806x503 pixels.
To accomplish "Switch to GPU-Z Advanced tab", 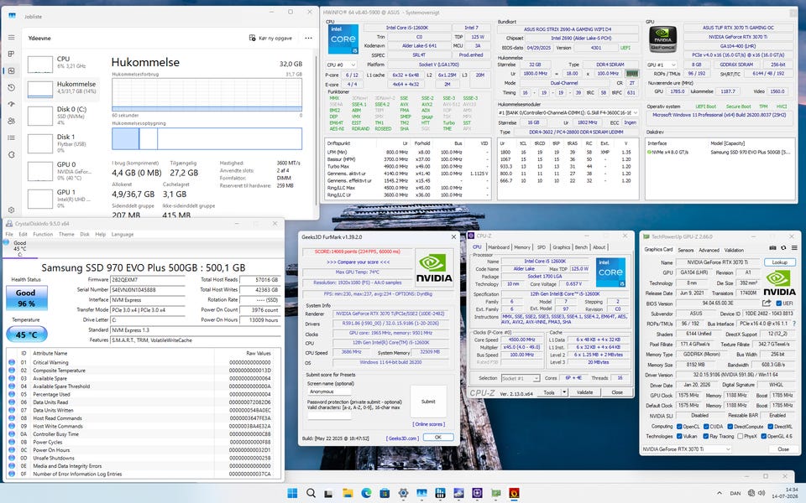I will pyautogui.click(x=709, y=250).
